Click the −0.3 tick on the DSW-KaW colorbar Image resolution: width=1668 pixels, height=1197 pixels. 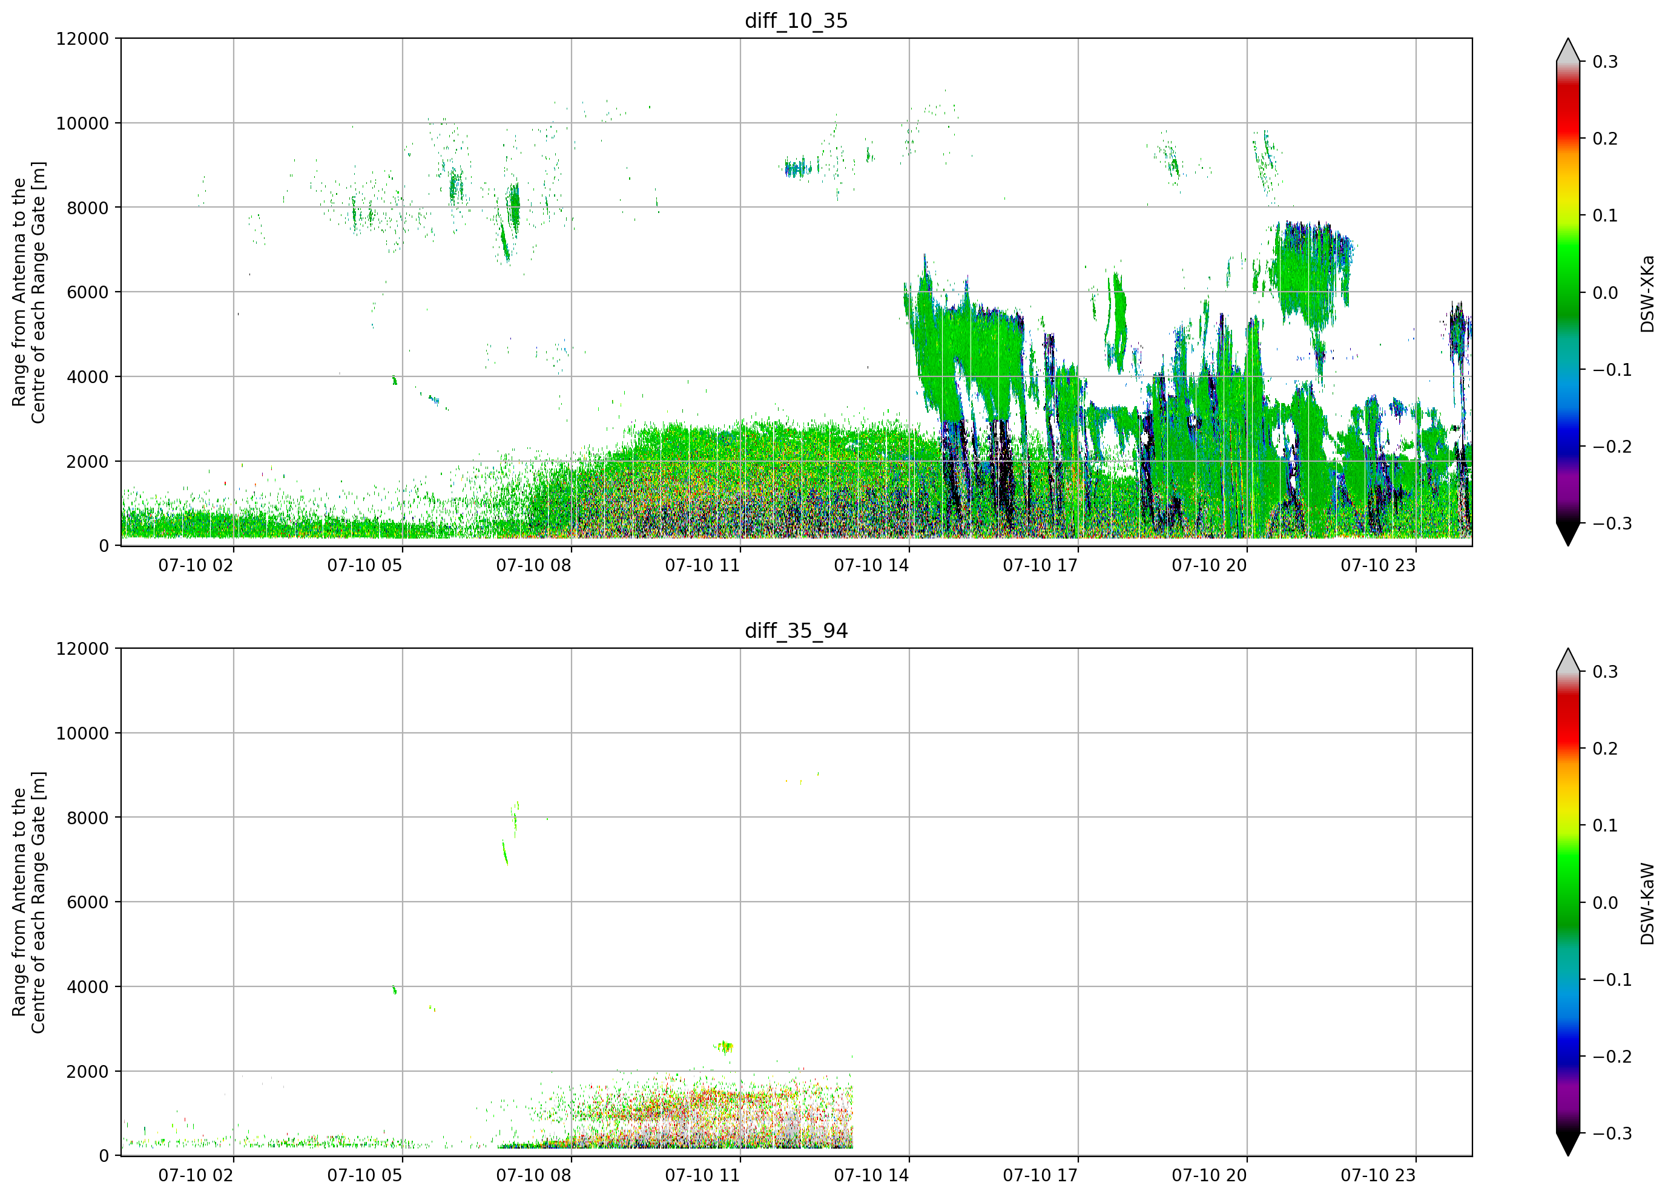[x=1612, y=1134]
